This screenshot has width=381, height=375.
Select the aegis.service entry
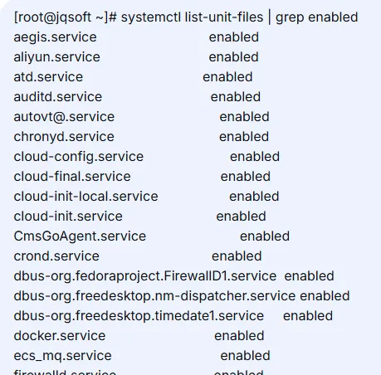[55, 37]
